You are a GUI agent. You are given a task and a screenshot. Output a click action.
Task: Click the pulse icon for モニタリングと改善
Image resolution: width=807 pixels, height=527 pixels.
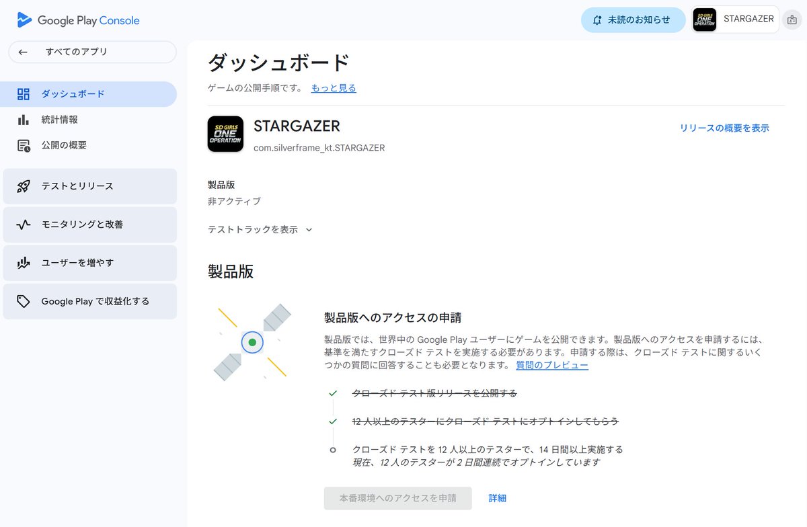[x=24, y=225]
